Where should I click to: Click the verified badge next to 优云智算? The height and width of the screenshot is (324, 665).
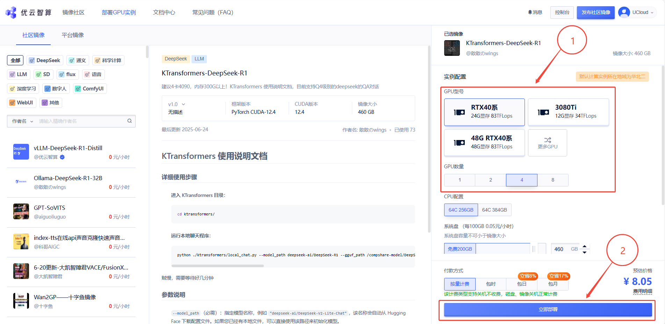(62, 157)
